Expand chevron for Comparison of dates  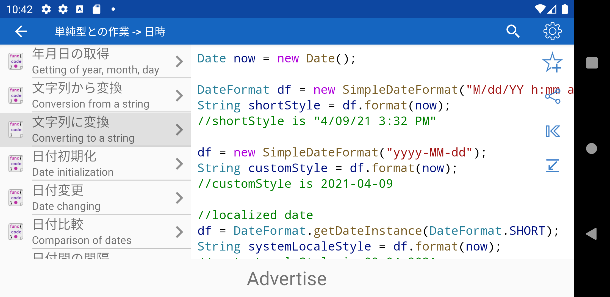pos(179,232)
